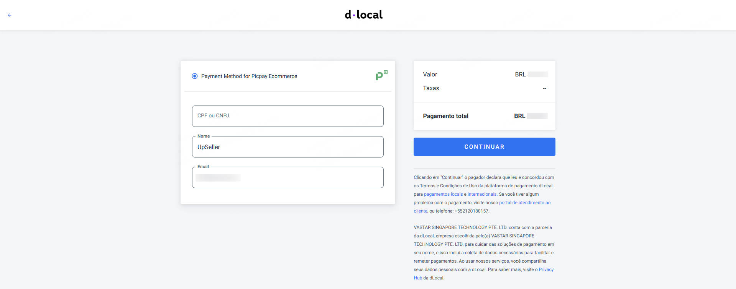Click the 'Taxas' label in summary

(x=431, y=88)
